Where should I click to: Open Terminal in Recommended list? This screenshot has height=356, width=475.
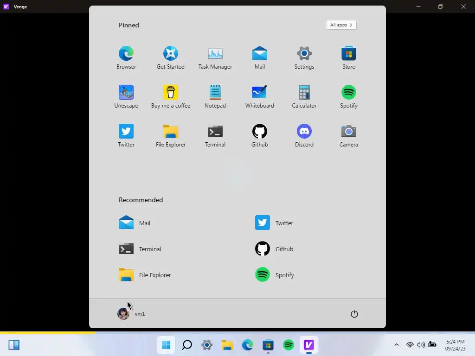140,249
